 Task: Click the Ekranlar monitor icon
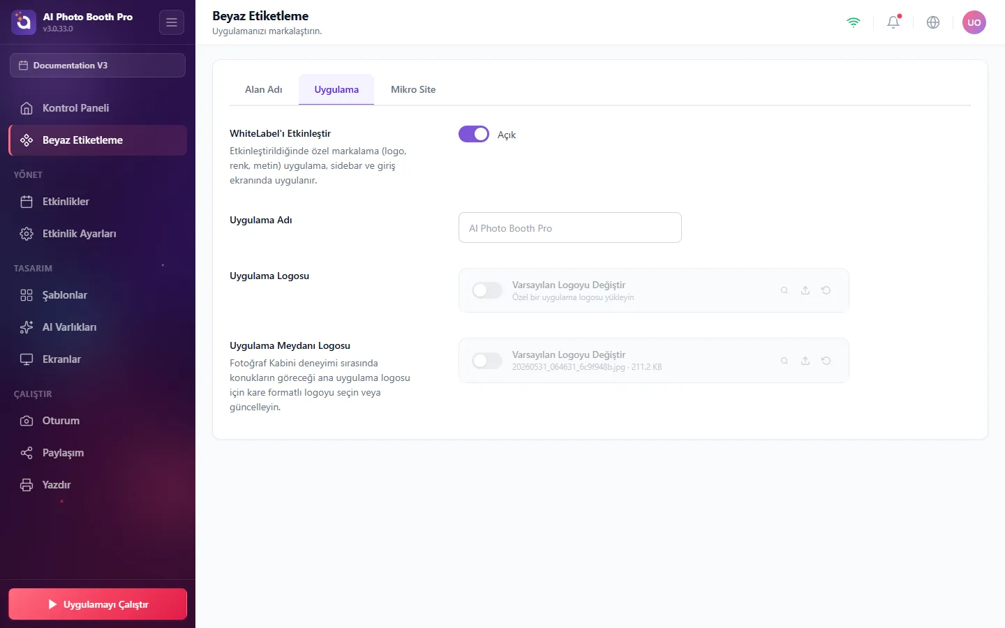(27, 359)
